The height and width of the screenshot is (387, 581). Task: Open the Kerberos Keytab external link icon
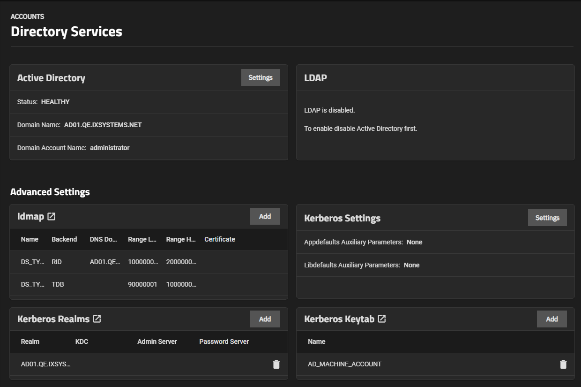[x=382, y=319]
